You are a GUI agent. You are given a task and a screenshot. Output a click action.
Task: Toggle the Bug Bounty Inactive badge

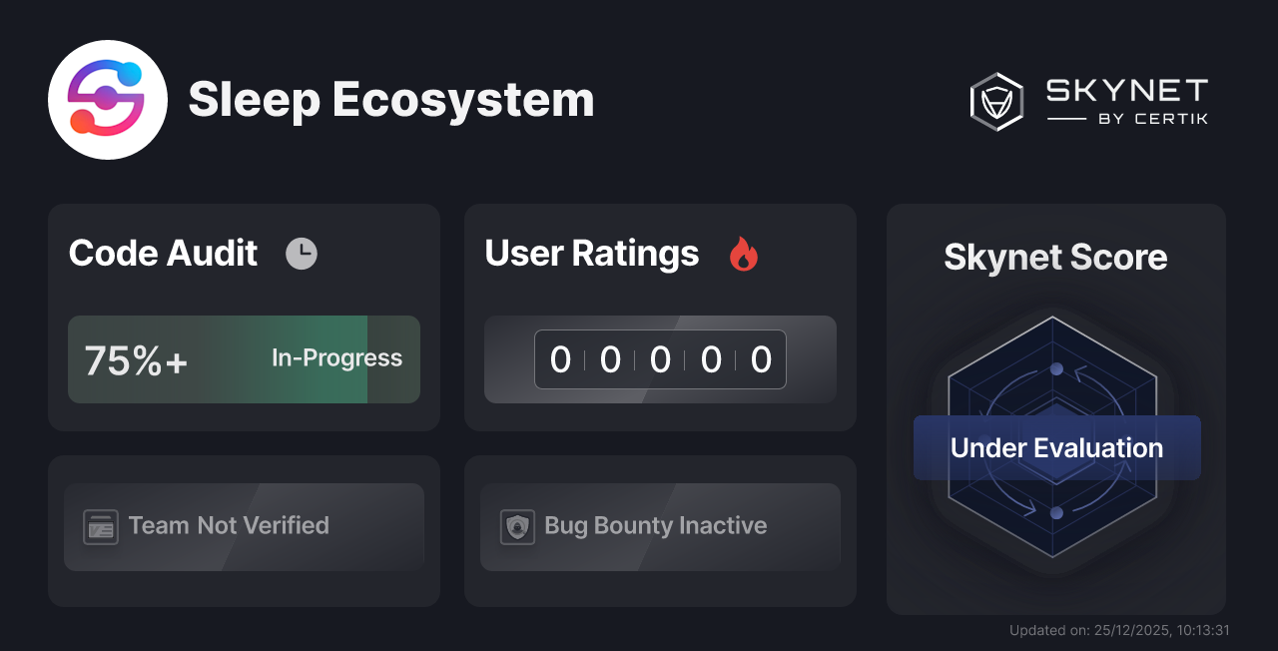[660, 526]
